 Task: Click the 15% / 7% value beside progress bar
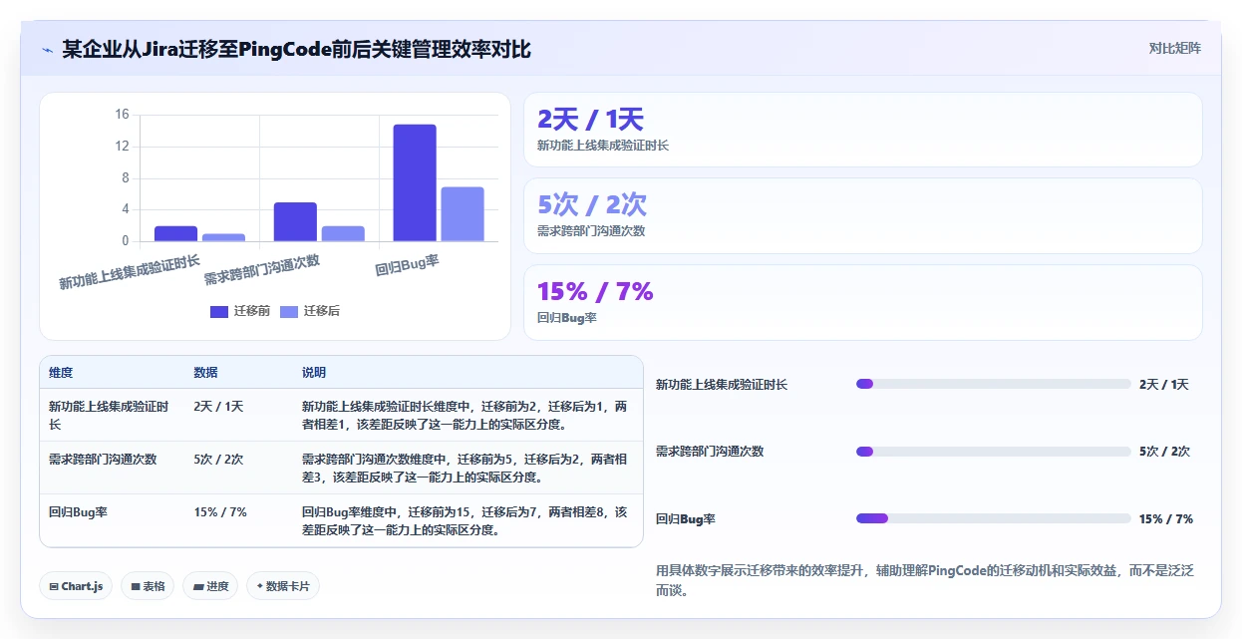tap(1166, 518)
